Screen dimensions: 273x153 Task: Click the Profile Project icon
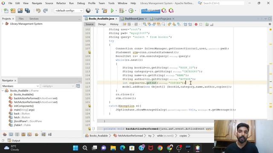(x=131, y=11)
